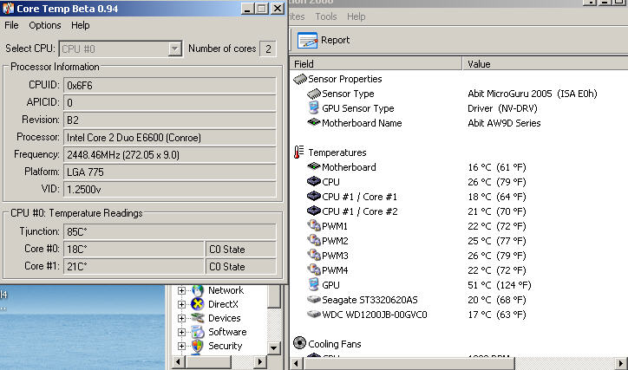Click the CPUID field 0x6F6
The image size is (628, 370).
pyautogui.click(x=170, y=85)
